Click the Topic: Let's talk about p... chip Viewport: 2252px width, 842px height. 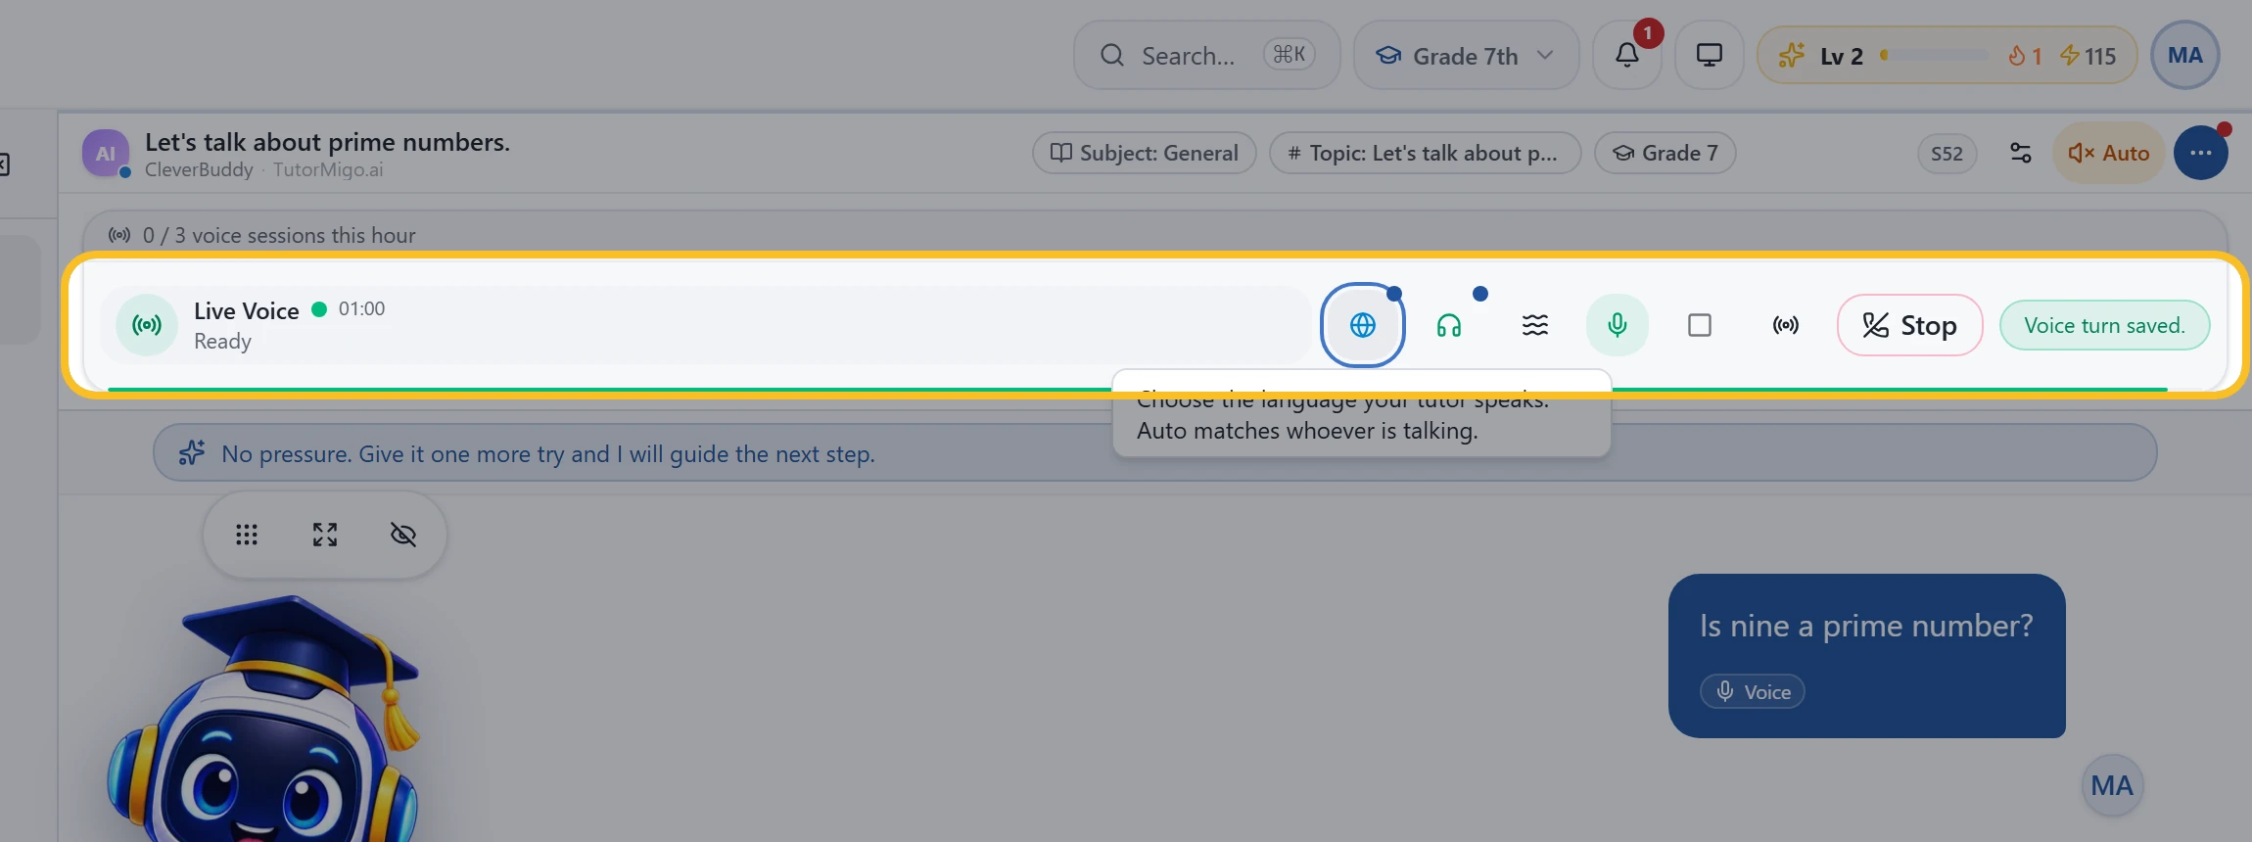click(1425, 153)
